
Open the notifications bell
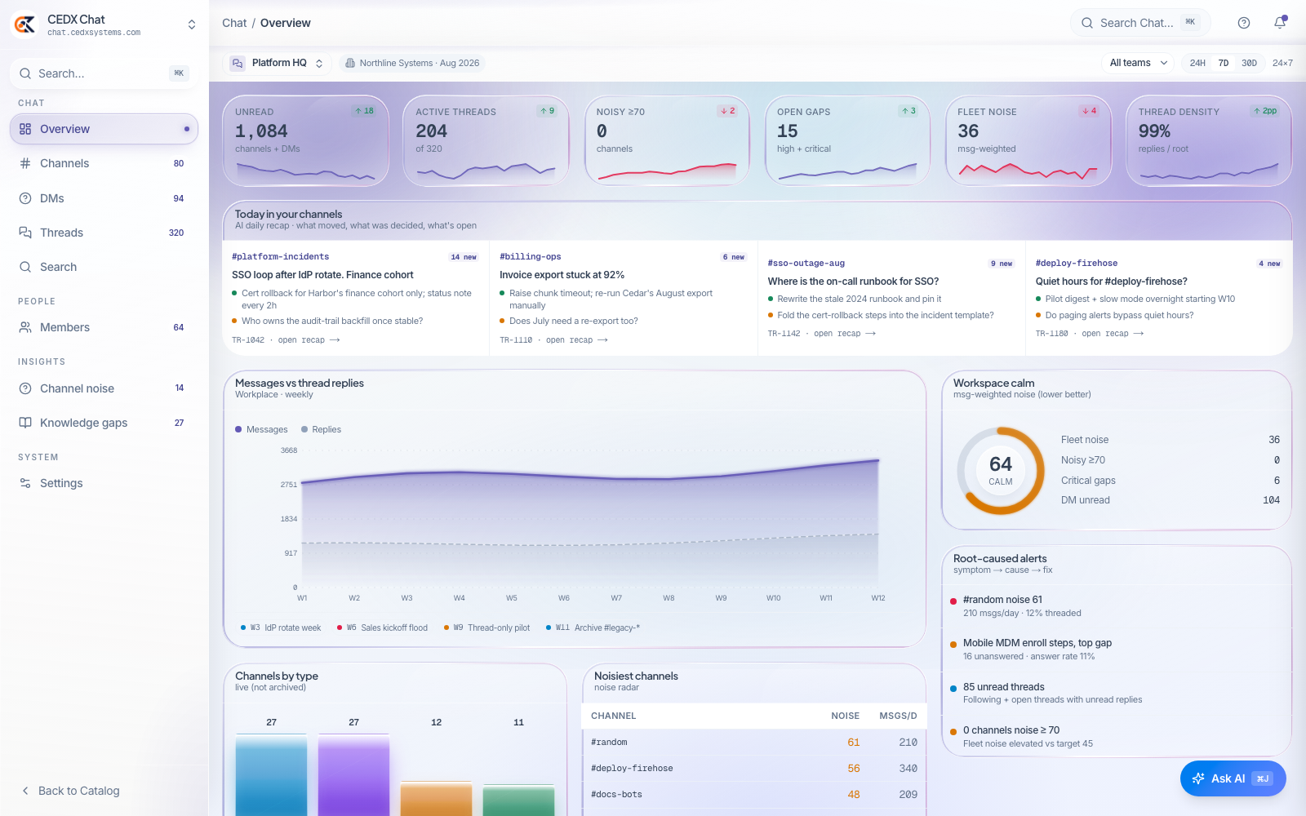coord(1280,23)
